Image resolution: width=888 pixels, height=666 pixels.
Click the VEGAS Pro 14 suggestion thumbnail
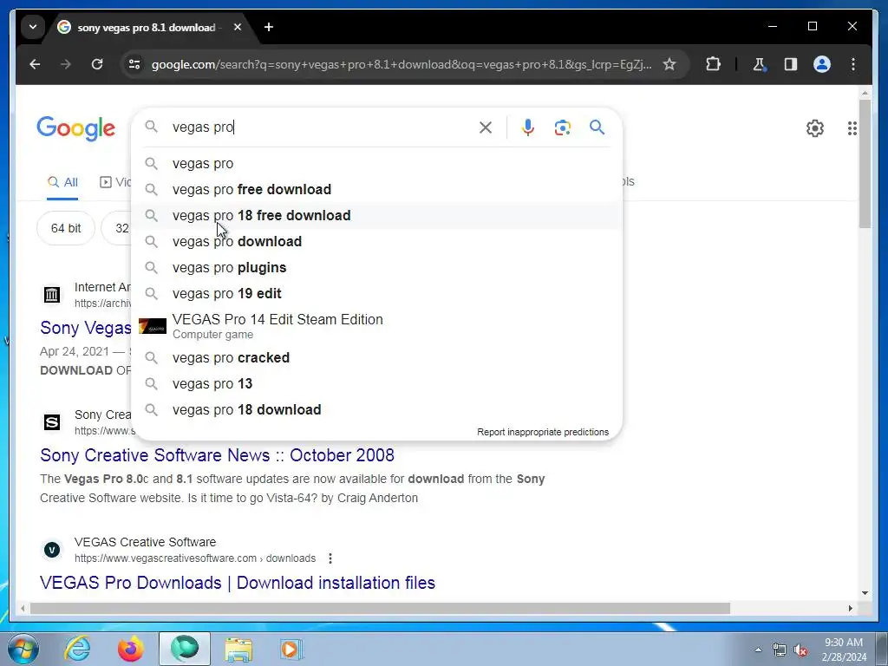tap(153, 326)
